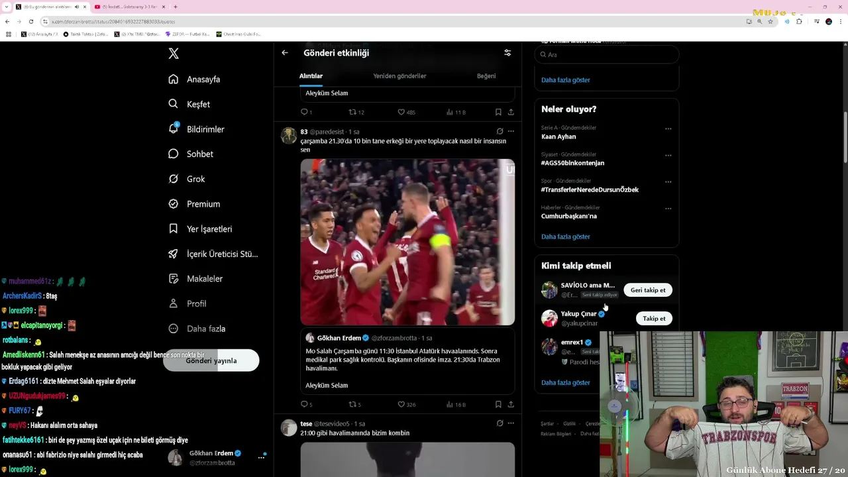Open the tab search dropdown arrow
This screenshot has height=477, width=848.
[7, 7]
